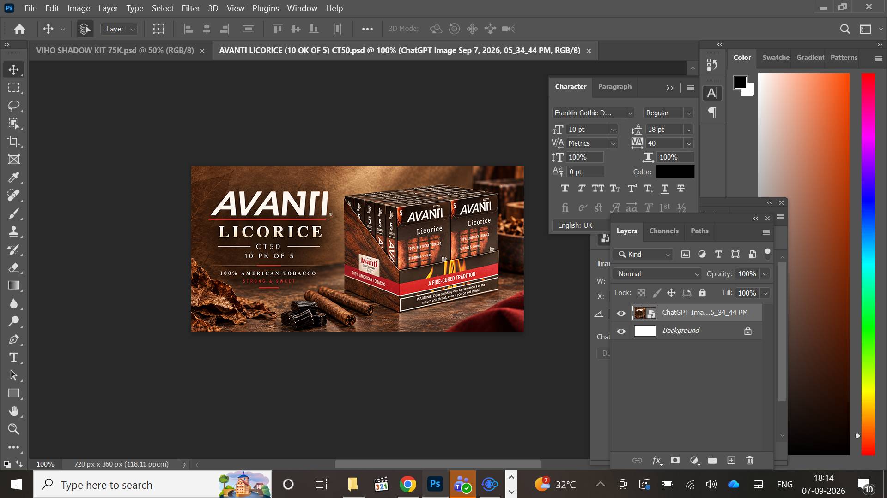Select the Horizontal Type tool

coord(14,357)
